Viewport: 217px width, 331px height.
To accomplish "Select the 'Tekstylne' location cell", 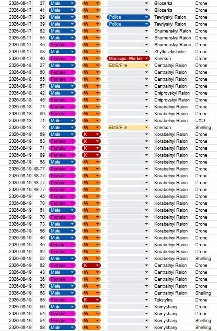I will (174, 300).
